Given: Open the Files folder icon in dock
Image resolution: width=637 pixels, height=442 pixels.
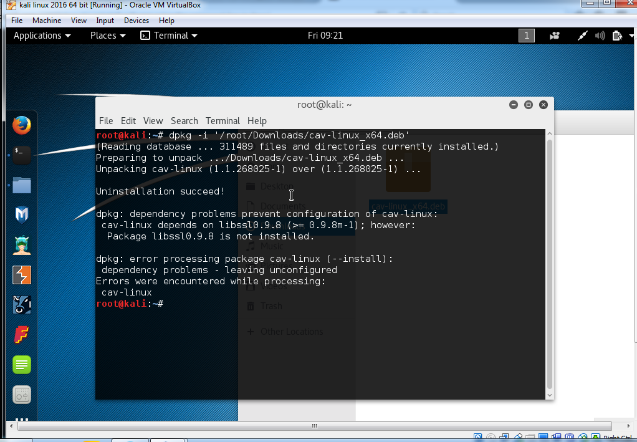Looking at the screenshot, I should pos(22,185).
